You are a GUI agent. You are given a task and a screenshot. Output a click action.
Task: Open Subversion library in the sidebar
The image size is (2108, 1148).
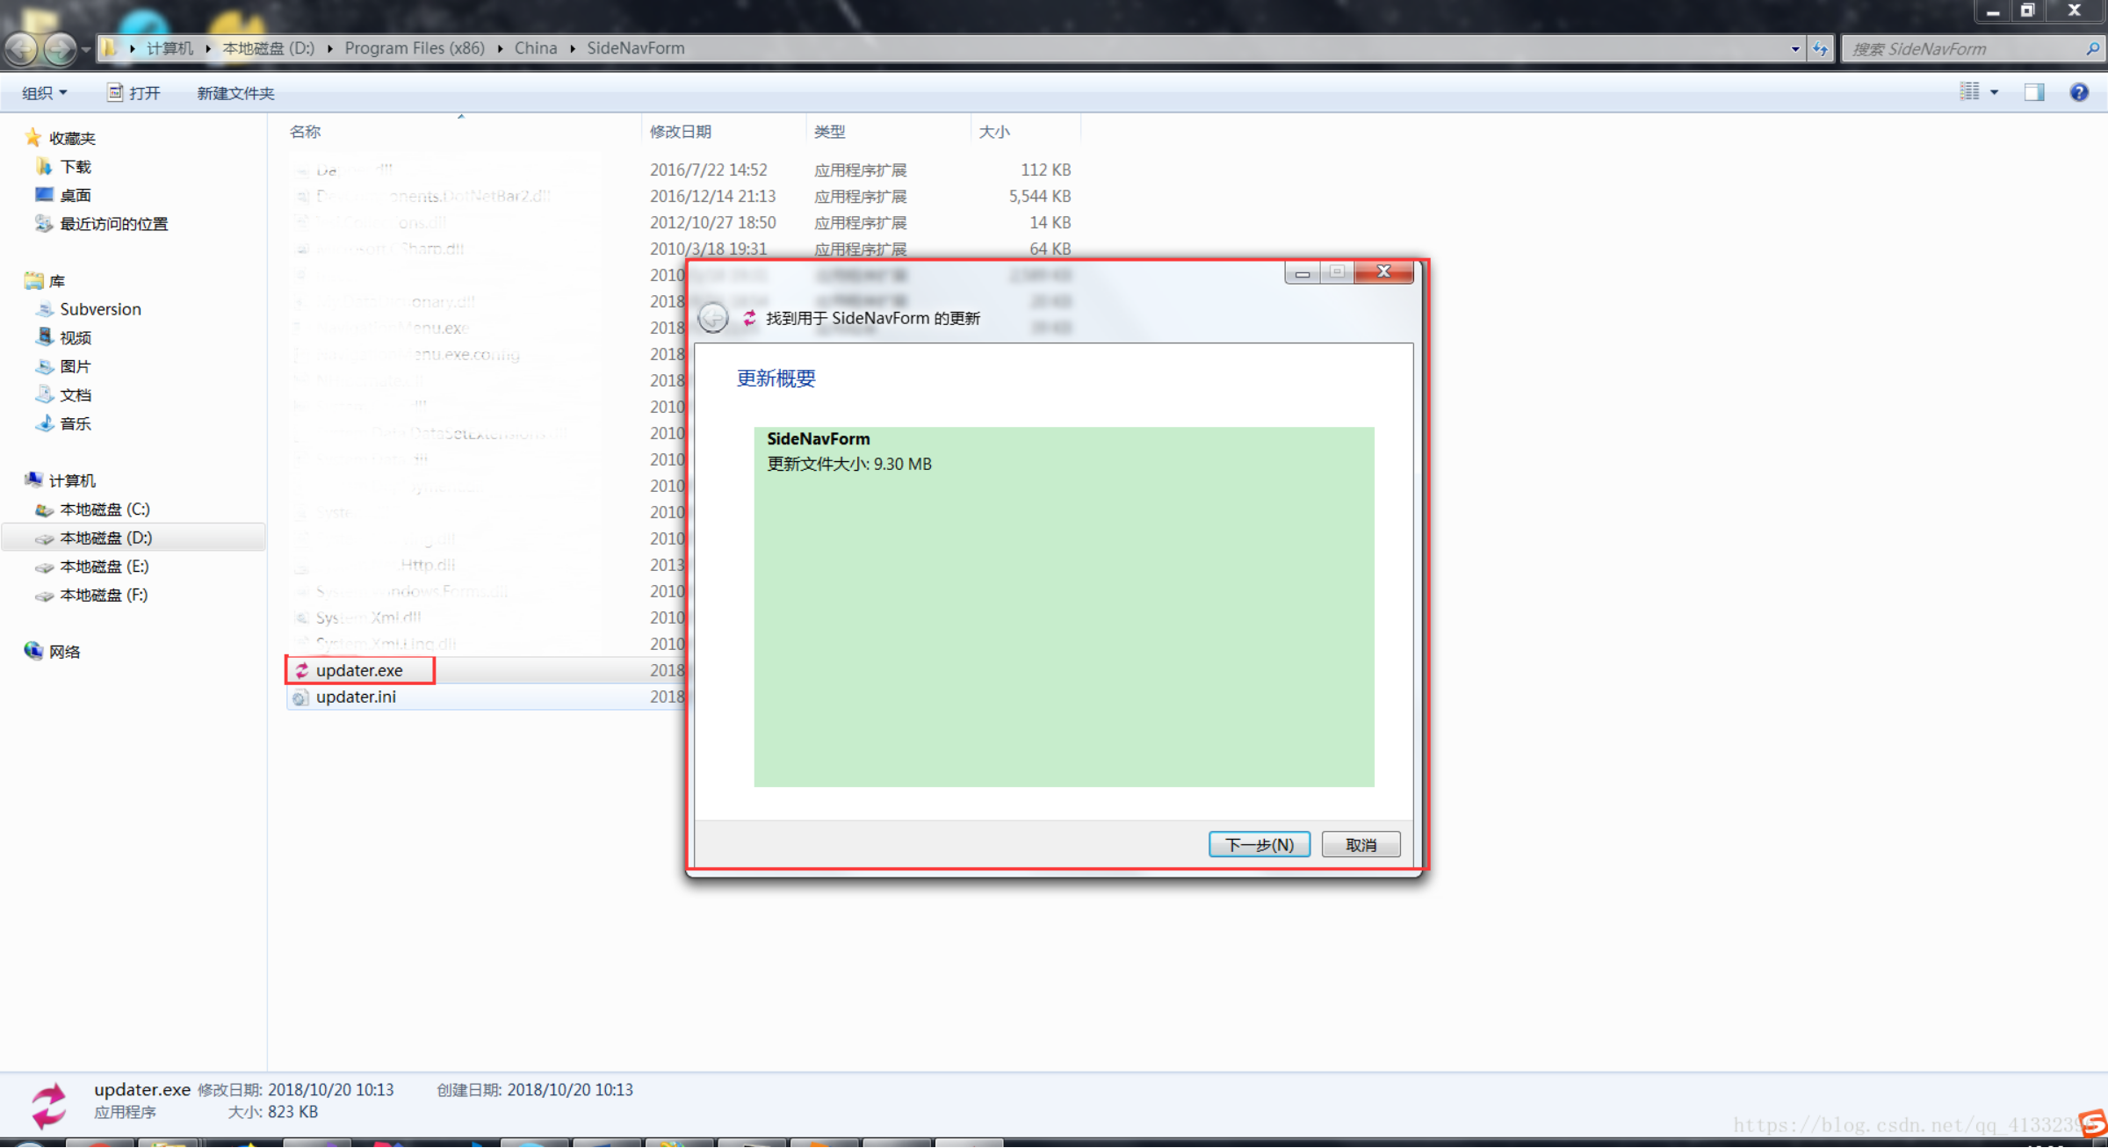click(x=100, y=309)
